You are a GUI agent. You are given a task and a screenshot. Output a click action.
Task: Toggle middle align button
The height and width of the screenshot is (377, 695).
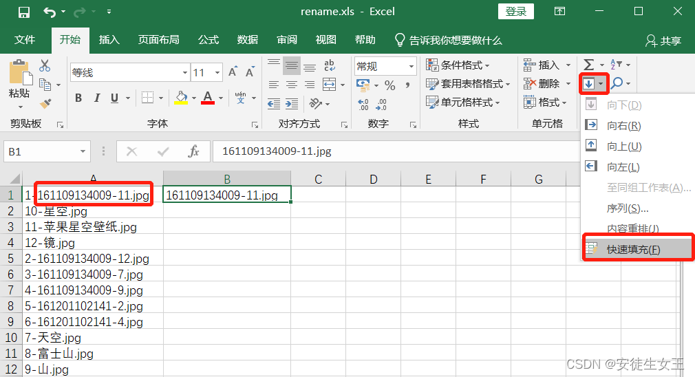(292, 65)
